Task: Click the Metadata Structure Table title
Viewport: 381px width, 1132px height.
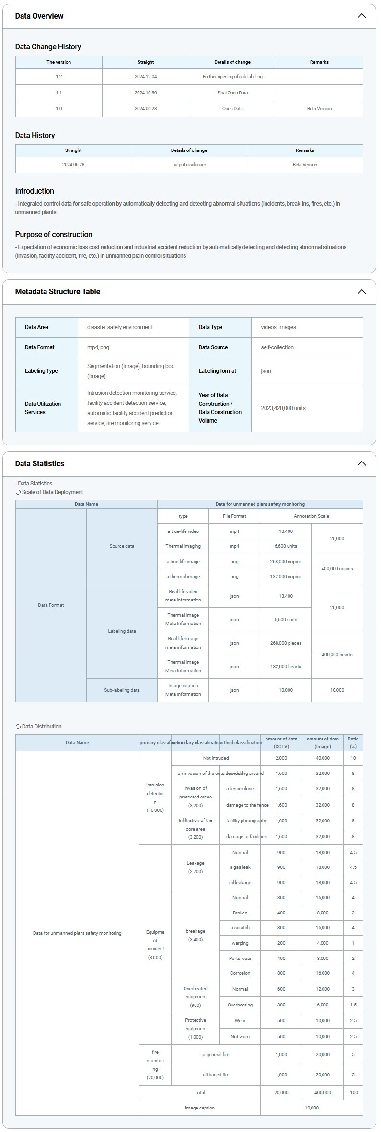Action: 58,292
